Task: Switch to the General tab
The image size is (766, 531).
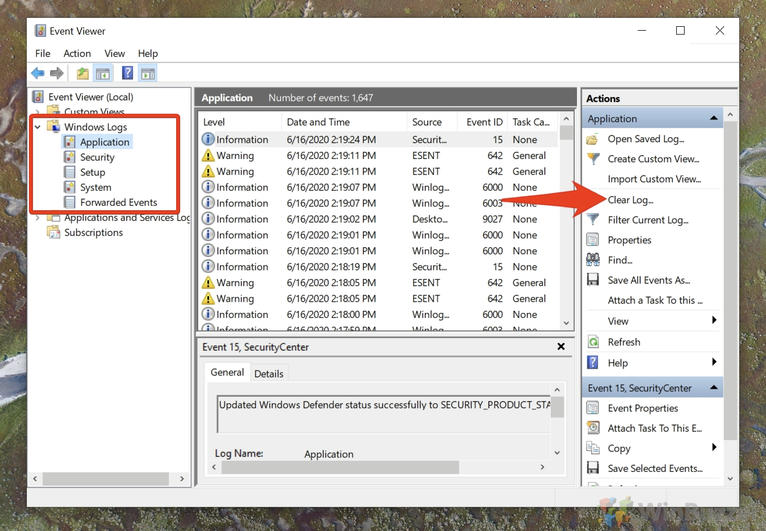Action: point(227,372)
